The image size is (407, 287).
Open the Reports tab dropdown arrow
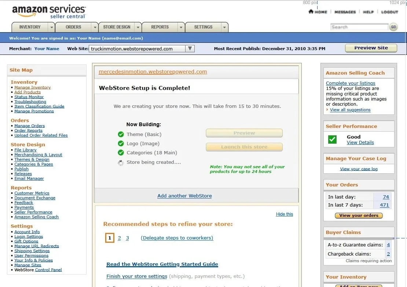click(x=181, y=27)
